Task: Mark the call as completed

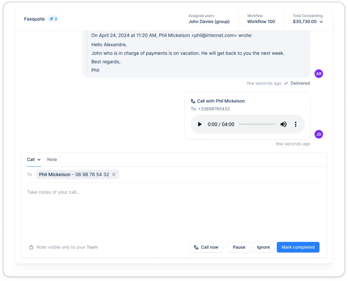Action: point(298,247)
